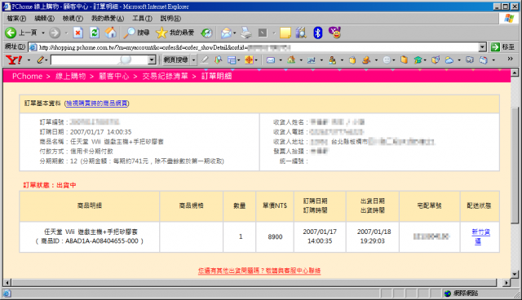Click the Yahoo! Y! logo
522x300 pixels.
[x=14, y=60]
